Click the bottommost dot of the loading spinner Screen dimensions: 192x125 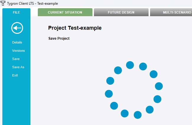pos(138,115)
